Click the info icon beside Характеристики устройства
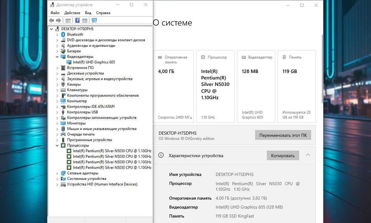Screen dimensions: 371x223 tap(161, 155)
